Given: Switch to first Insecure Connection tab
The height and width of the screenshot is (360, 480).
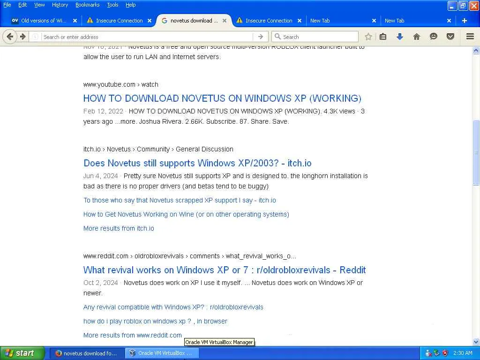Looking at the screenshot, I should (x=120, y=21).
